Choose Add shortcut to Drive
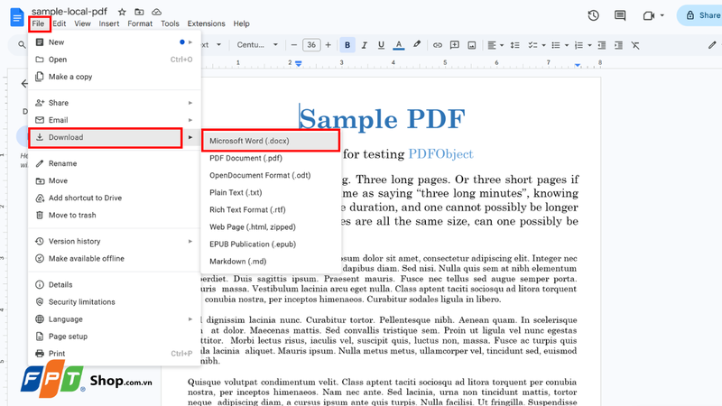 [x=115, y=198]
